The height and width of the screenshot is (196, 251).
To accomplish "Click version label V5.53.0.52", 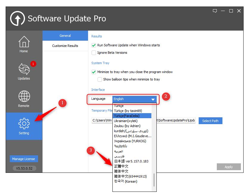I will pos(24,168).
